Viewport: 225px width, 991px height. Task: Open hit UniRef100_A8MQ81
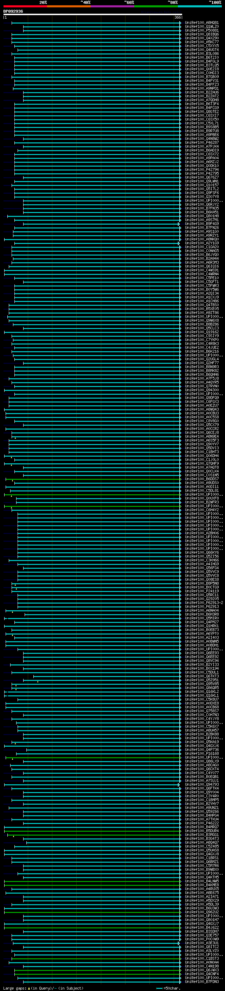point(202,23)
